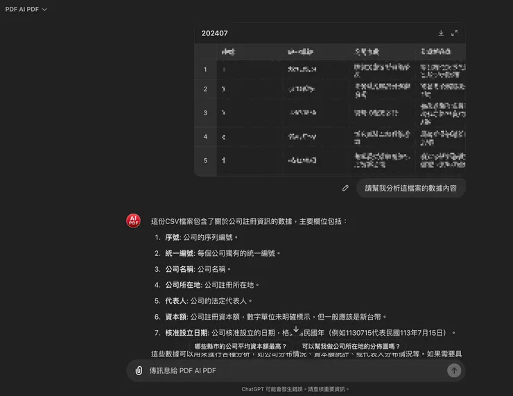Edit the sent message with pencil icon
Screen dimensions: 513x396
coord(345,188)
